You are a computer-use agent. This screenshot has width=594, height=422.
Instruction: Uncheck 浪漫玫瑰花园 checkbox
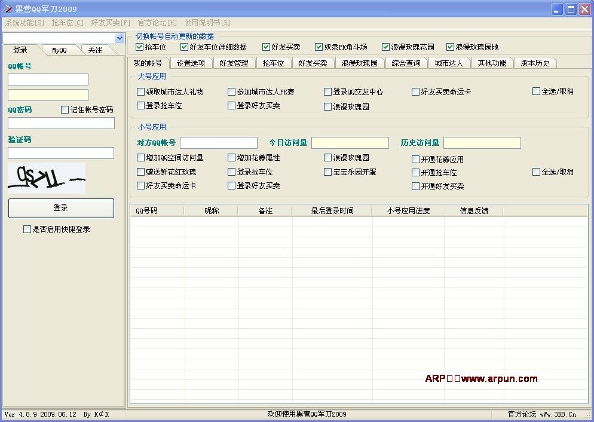pyautogui.click(x=386, y=47)
